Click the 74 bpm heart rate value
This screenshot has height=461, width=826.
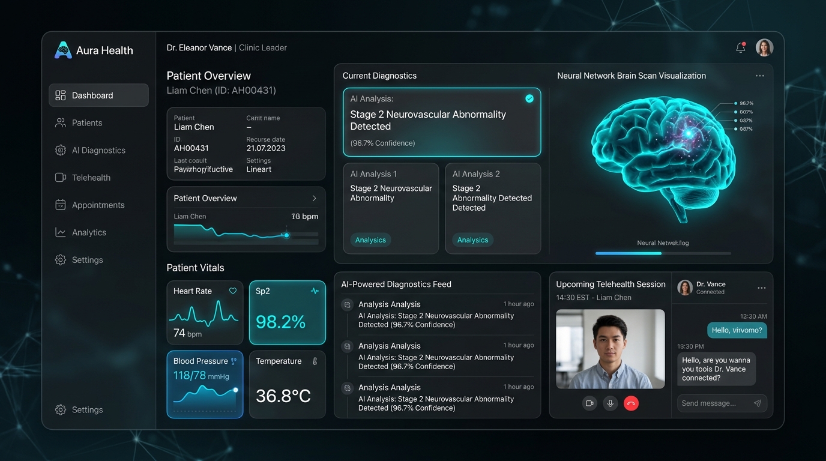[x=187, y=333]
